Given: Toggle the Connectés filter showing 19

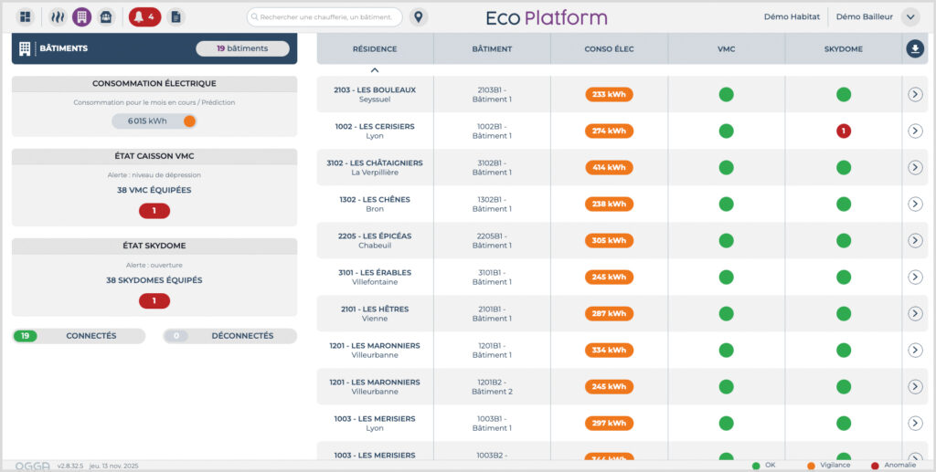Looking at the screenshot, I should pos(79,336).
